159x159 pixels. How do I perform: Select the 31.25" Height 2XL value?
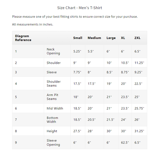coord(139,131)
